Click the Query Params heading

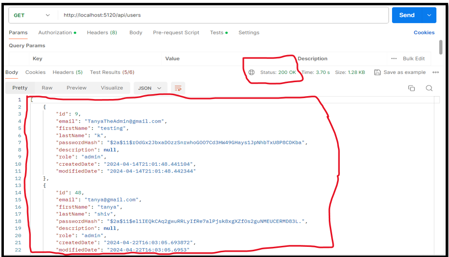click(27, 45)
